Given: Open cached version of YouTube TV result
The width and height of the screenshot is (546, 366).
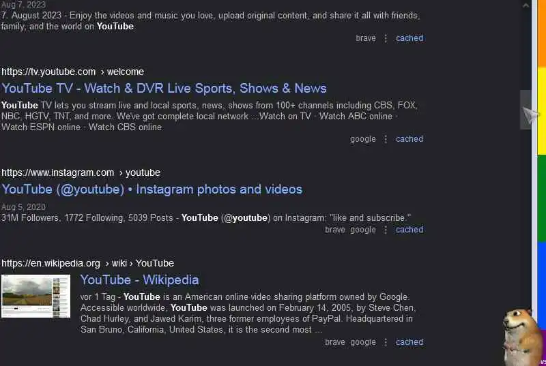Looking at the screenshot, I should (x=409, y=138).
